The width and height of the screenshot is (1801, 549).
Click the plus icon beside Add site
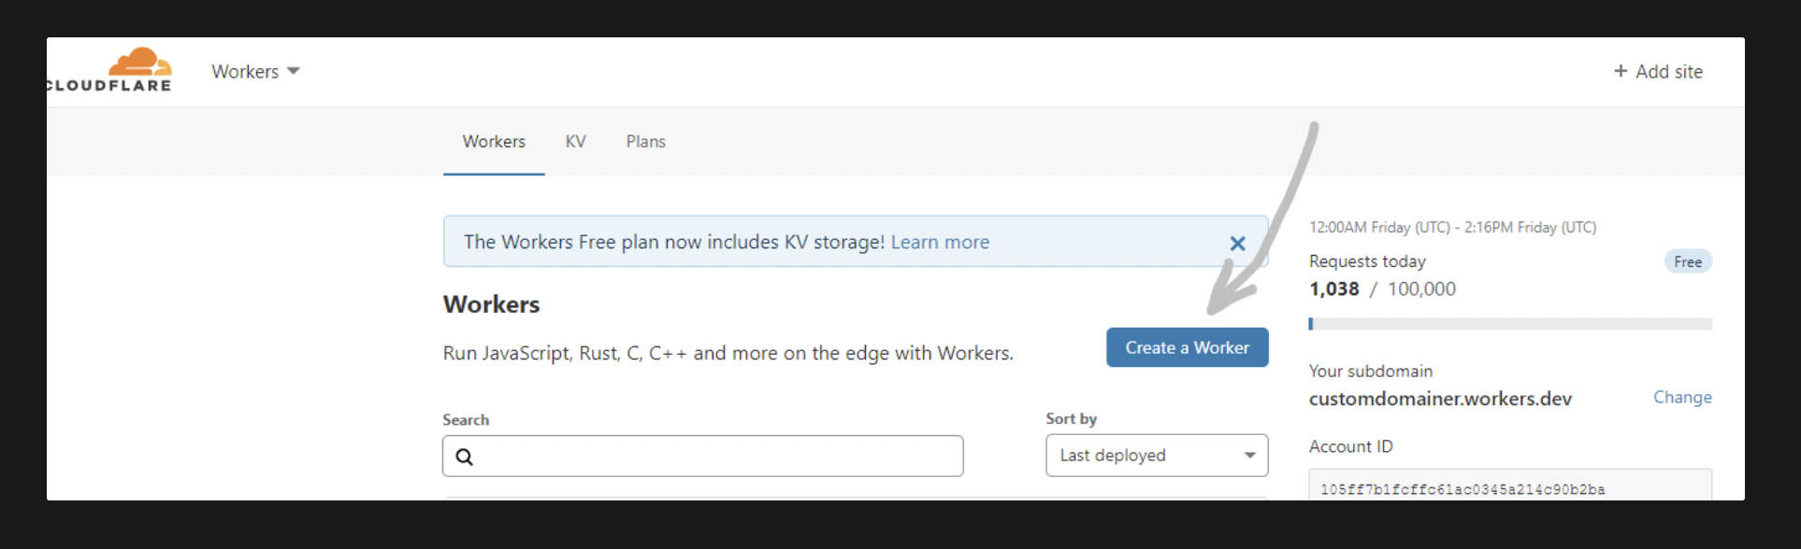(x=1621, y=72)
